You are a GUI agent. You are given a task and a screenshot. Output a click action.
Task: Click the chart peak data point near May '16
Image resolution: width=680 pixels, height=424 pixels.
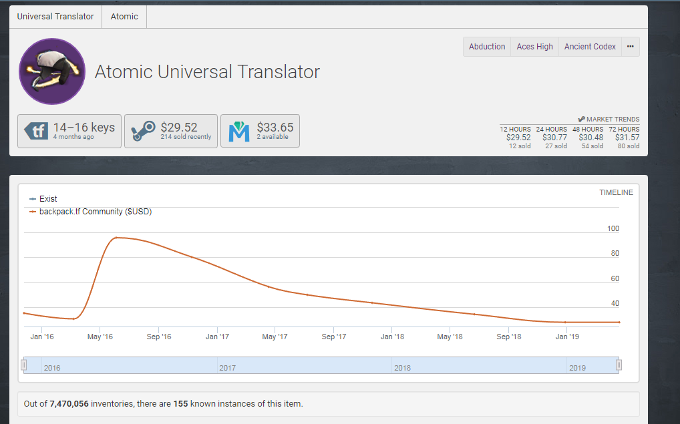pos(116,238)
